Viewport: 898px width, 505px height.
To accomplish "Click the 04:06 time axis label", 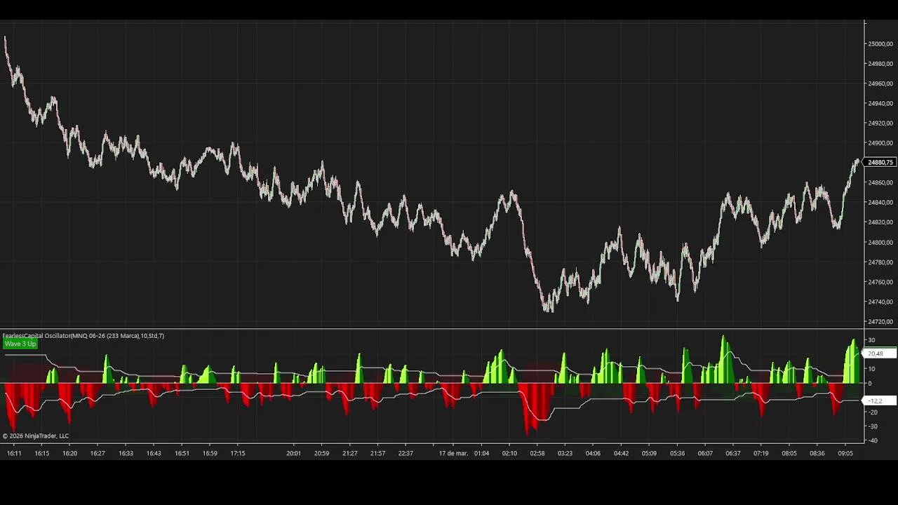I will [593, 454].
